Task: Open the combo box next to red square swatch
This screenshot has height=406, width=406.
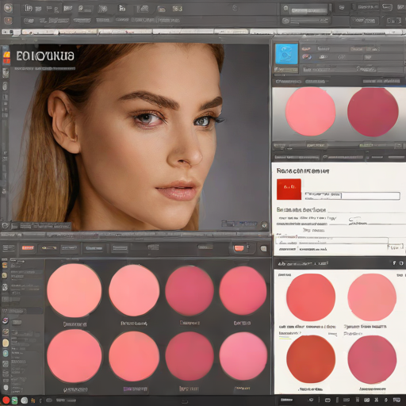Action: [352, 196]
